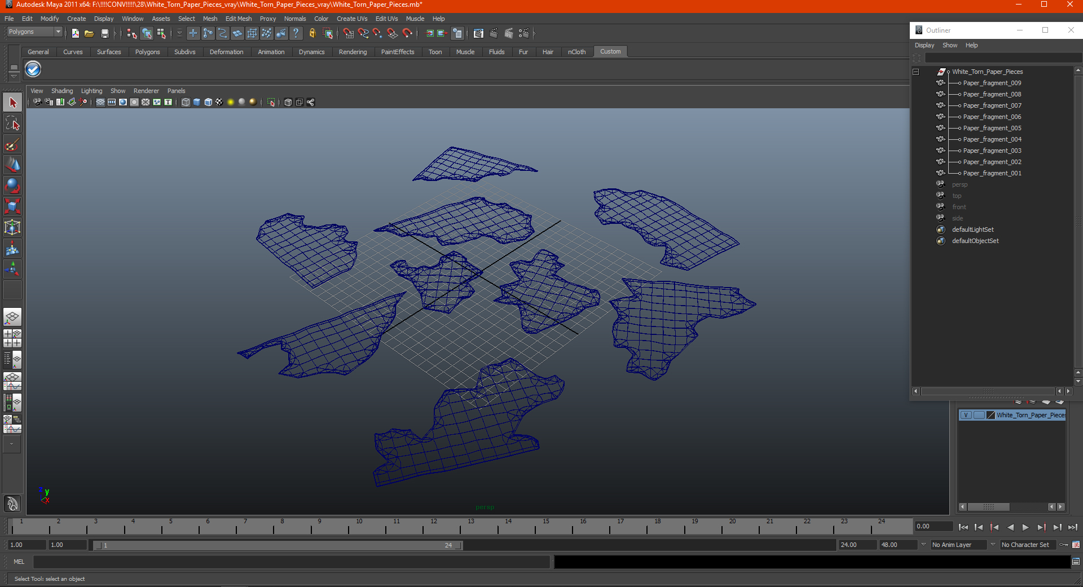Switch to the Rendering shelf tab

[x=353, y=52]
